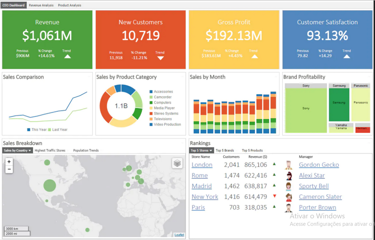Click the map zoom out minus button
Screen dimensions: 375x240
tap(9, 169)
